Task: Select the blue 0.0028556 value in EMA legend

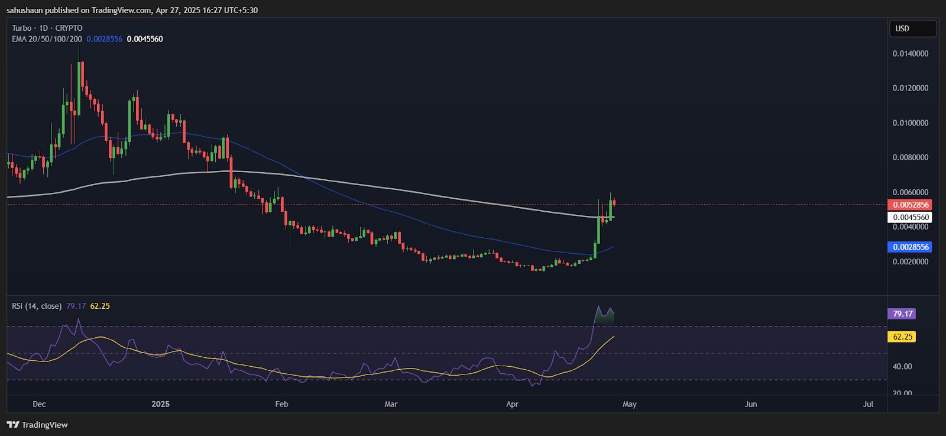Action: click(105, 39)
